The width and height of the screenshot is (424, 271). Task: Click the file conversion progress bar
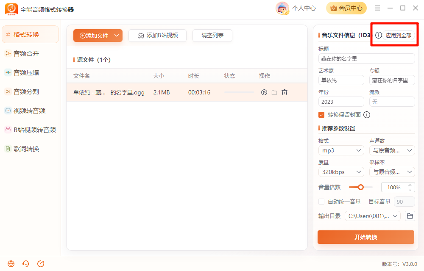(x=239, y=92)
